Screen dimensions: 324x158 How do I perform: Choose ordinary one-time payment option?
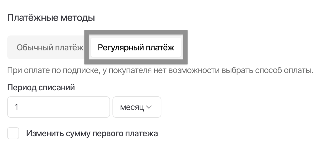point(50,48)
